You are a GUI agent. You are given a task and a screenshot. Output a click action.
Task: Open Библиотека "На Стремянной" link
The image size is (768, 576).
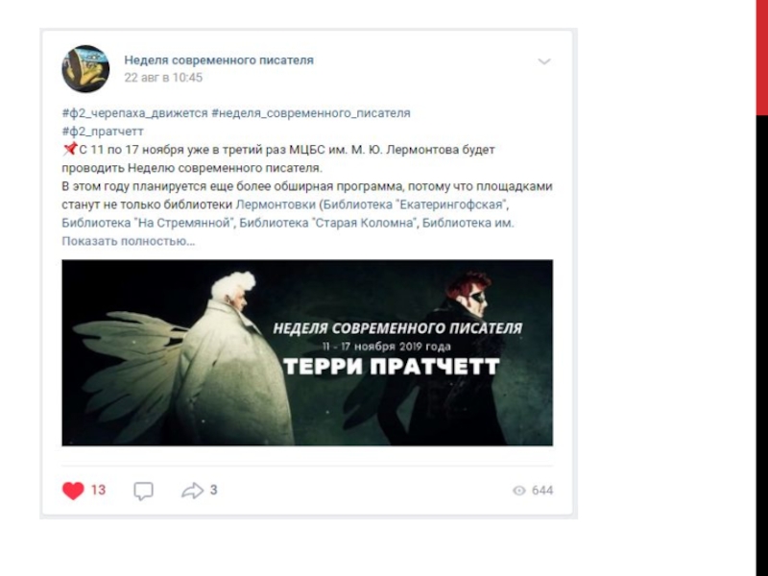(x=147, y=223)
